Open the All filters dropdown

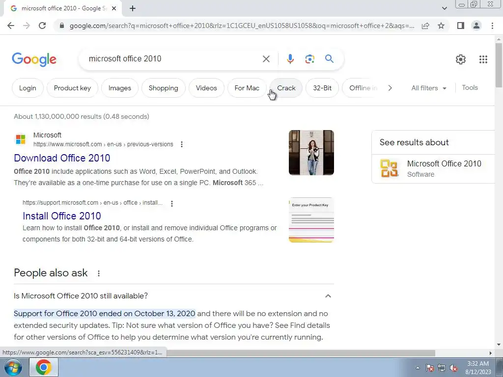point(428,88)
